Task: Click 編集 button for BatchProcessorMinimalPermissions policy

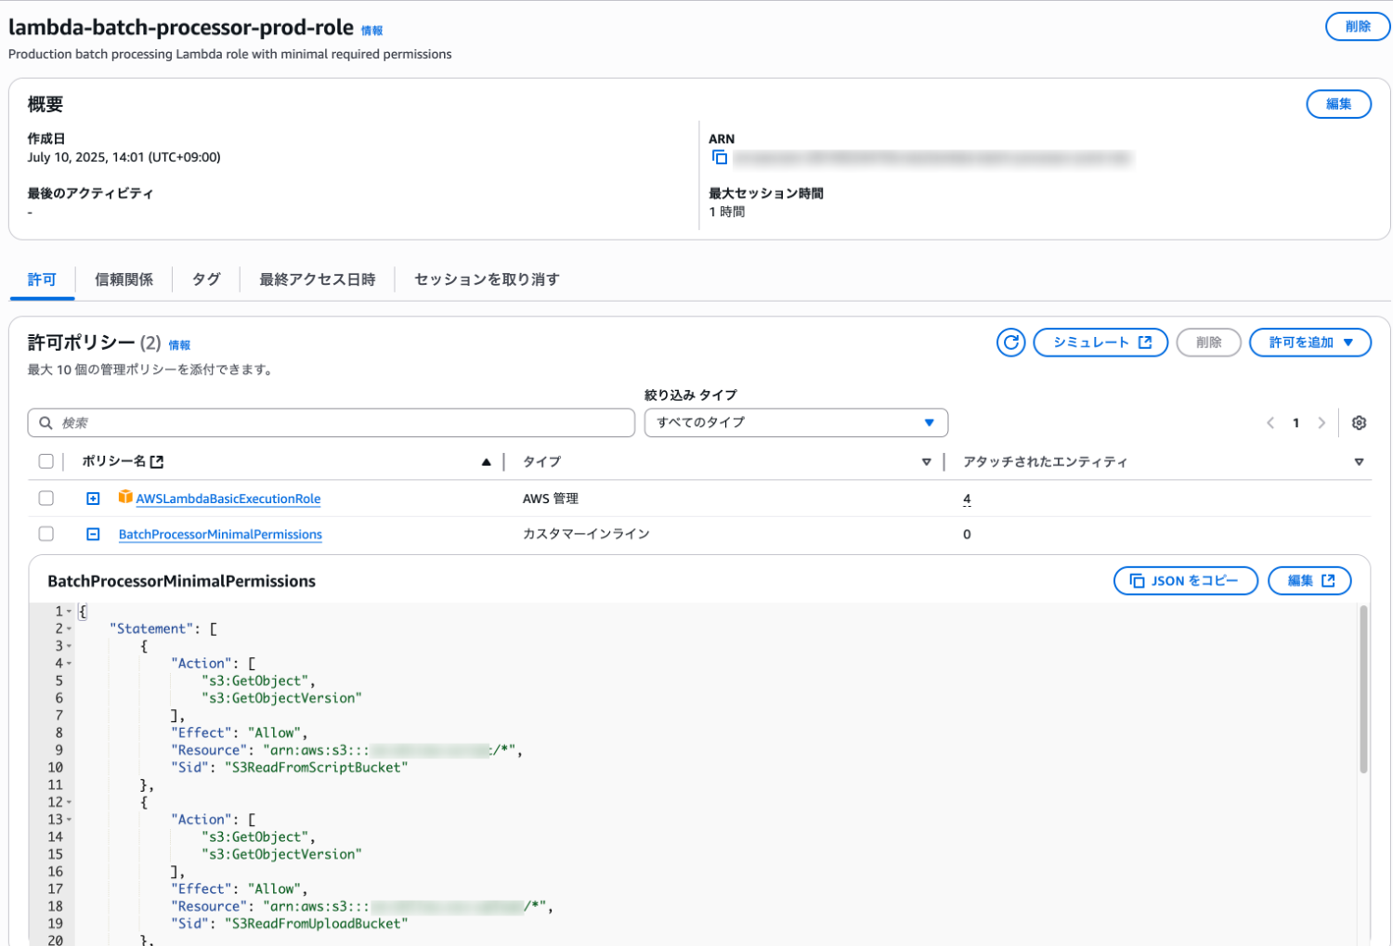Action: coord(1309,581)
